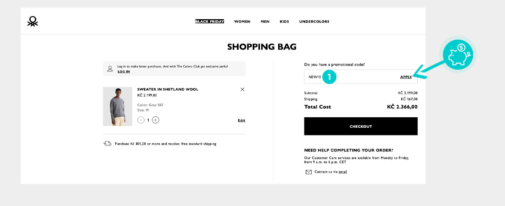The width and height of the screenshot is (505, 206).
Task: Click the email envelope icon
Action: (309, 172)
